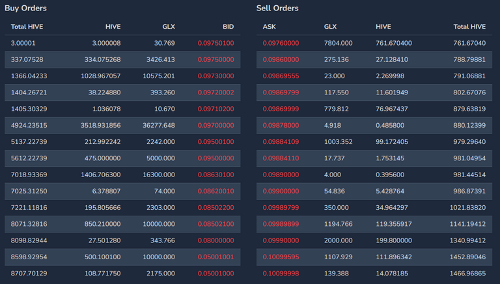The width and height of the screenshot is (500, 284).
Task: Select bid price 0.08502200
Action: click(216, 207)
